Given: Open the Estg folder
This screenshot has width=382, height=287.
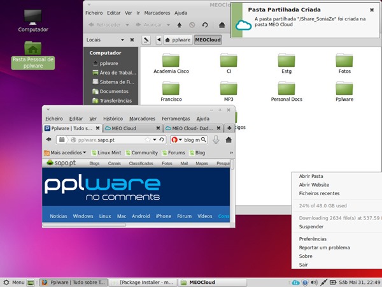Looking at the screenshot, I should tap(286, 63).
